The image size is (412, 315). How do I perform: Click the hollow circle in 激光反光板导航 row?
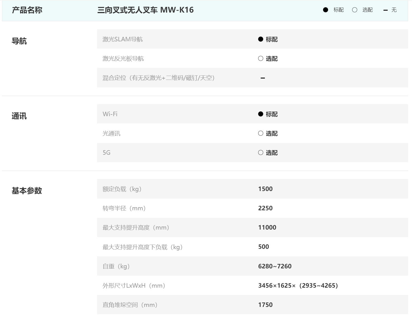pos(260,58)
